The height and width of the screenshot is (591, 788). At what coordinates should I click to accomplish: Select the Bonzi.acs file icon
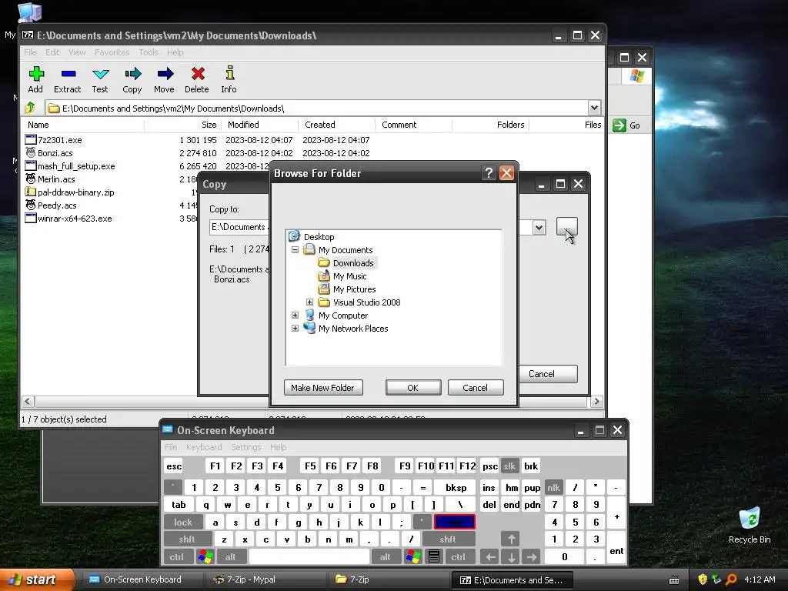31,153
